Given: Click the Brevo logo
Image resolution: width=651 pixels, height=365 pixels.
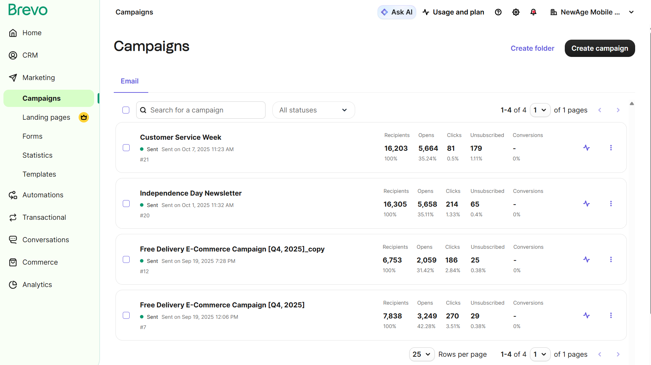Looking at the screenshot, I should [x=28, y=10].
